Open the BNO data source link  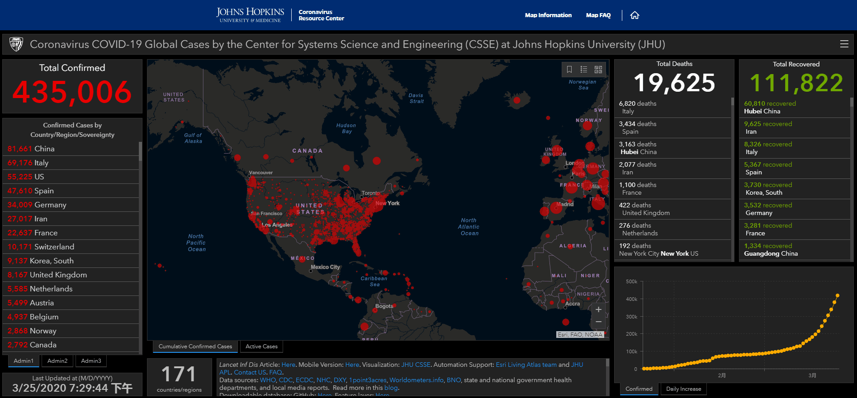(454, 380)
